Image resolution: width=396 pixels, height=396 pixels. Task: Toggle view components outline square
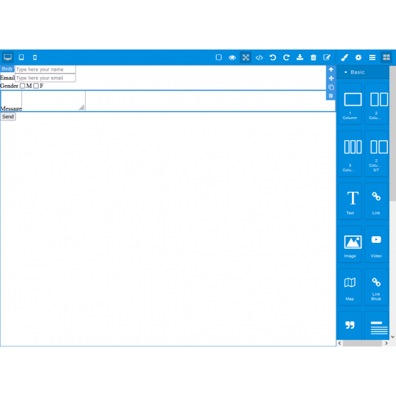coord(219,58)
